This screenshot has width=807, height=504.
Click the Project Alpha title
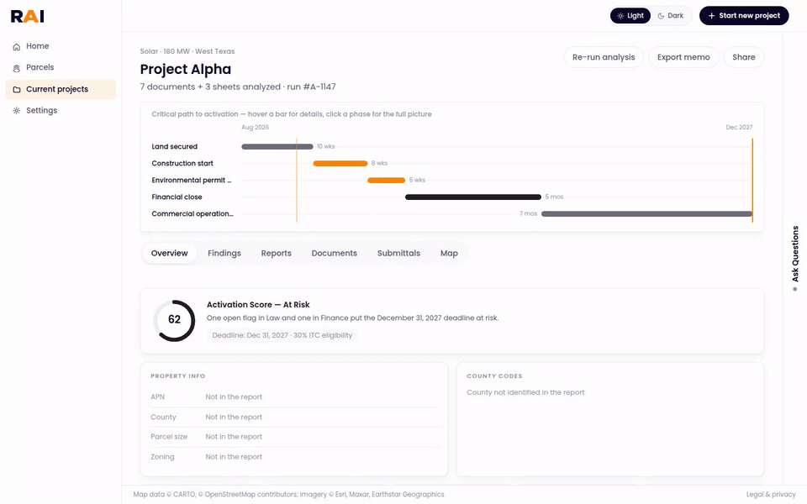(185, 69)
